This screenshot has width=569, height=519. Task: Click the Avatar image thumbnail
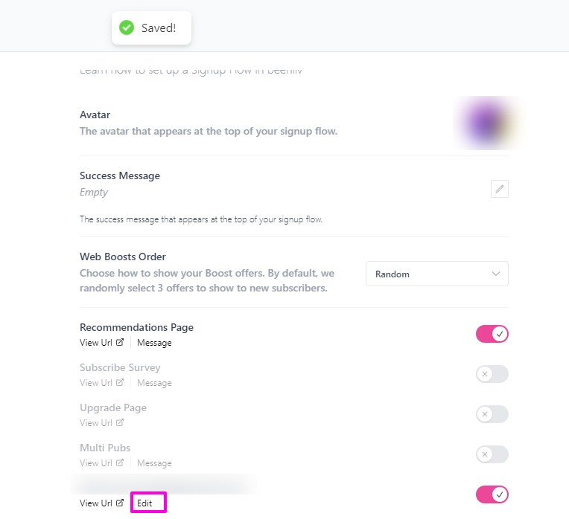(x=487, y=123)
